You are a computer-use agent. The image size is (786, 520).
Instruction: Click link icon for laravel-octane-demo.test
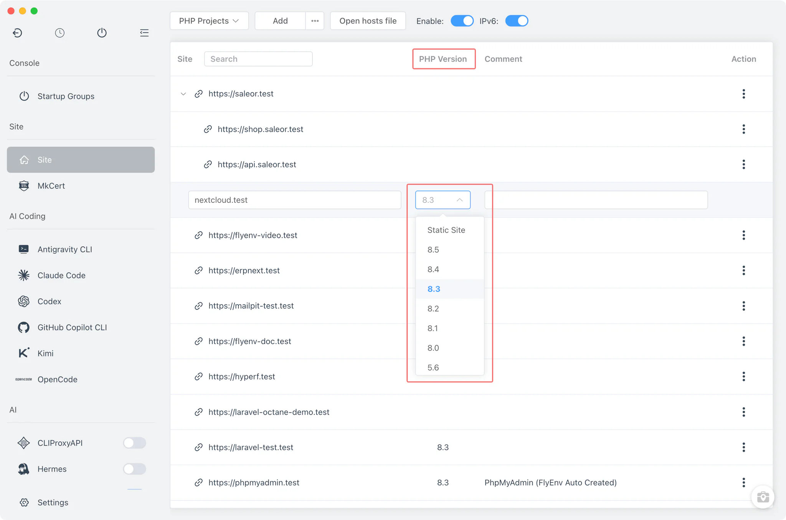point(198,412)
